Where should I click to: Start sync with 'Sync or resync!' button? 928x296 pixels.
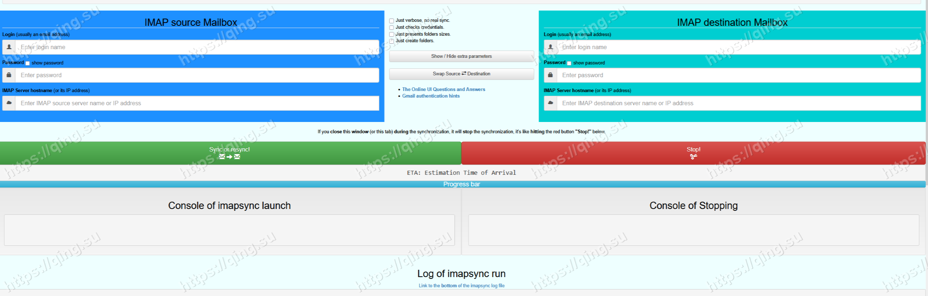tap(230, 153)
